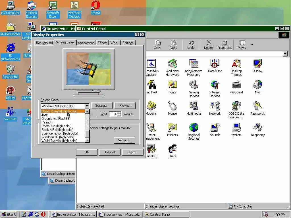The width and height of the screenshot is (291, 218).
Task: Open the Multimedia applet
Action: click(x=194, y=108)
